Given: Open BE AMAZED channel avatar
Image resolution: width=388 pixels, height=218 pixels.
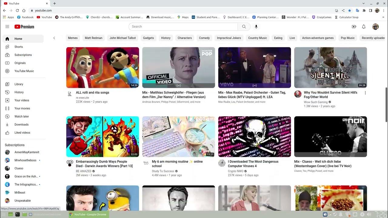Looking at the screenshot, I should [x=70, y=163].
